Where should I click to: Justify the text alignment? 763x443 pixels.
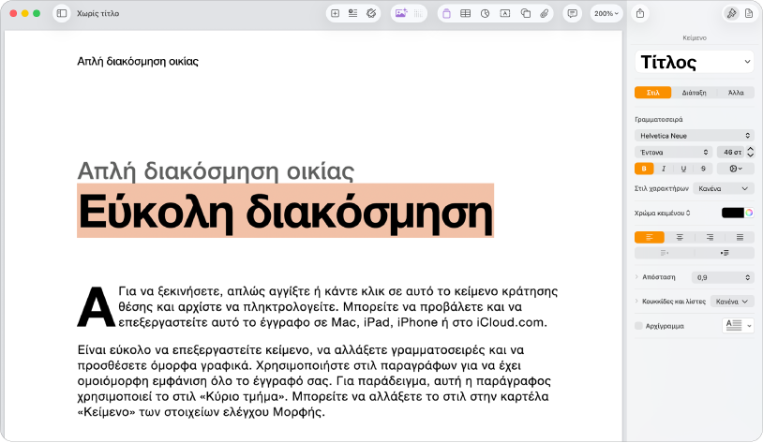740,237
